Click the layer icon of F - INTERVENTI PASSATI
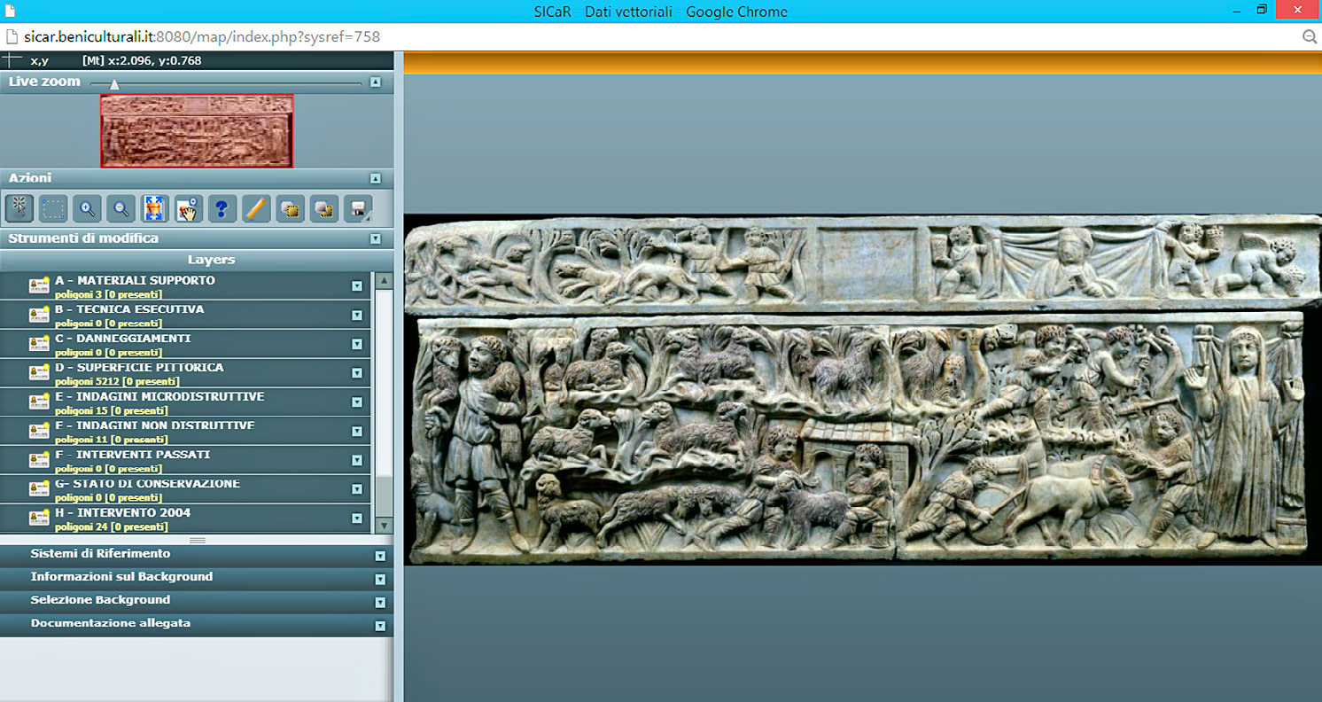 [x=39, y=460]
